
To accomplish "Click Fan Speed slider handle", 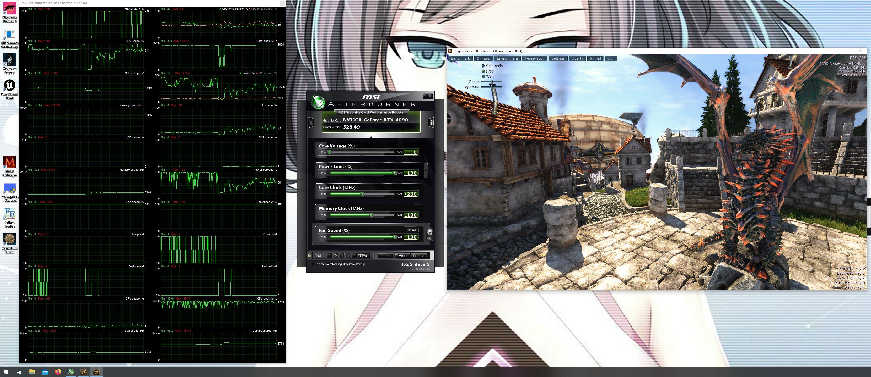I will [394, 237].
